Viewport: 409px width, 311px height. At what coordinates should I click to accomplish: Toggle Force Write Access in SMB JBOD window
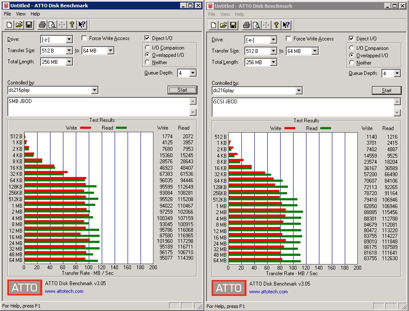click(84, 38)
